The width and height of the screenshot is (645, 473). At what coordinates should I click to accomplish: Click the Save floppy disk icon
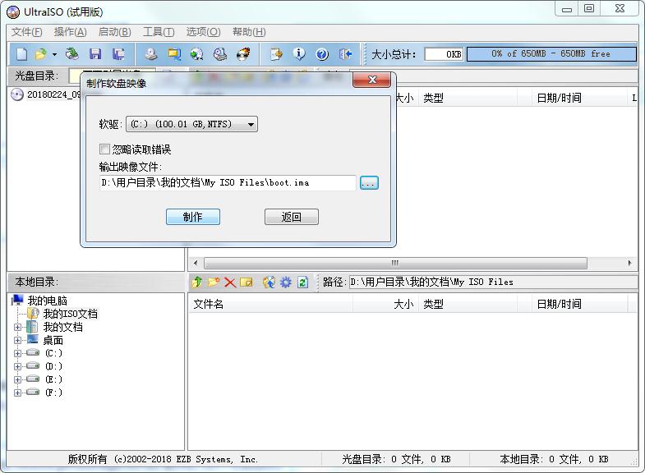pyautogui.click(x=95, y=54)
